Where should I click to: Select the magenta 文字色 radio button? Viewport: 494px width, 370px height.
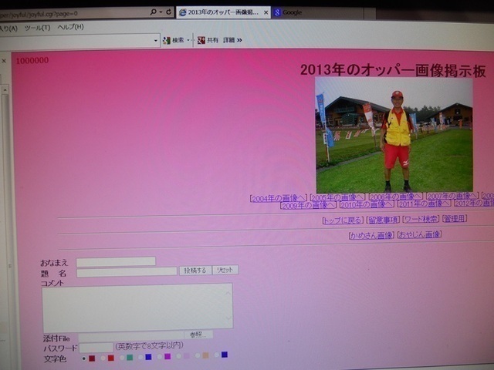(160, 356)
